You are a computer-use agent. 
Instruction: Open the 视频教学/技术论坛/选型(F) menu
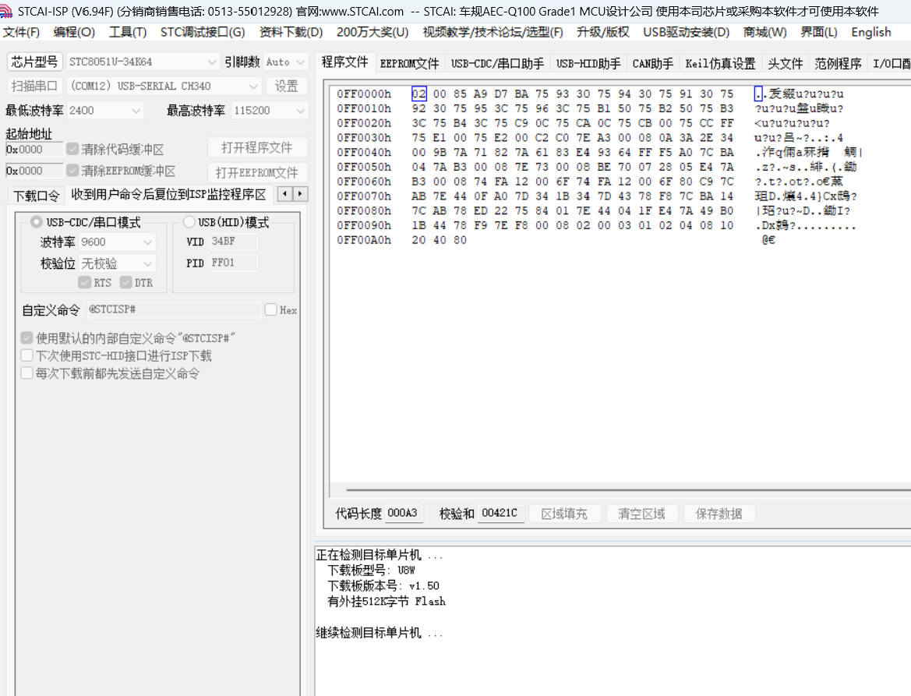point(493,32)
